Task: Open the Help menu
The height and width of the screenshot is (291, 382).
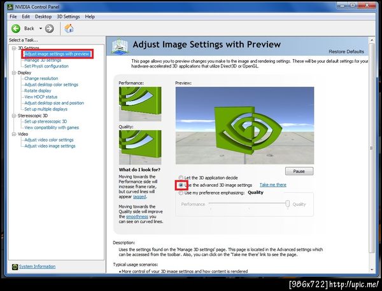Action: coord(90,17)
